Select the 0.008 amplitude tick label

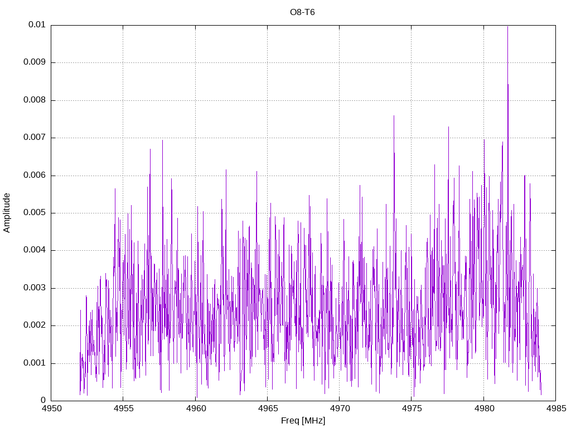point(35,100)
